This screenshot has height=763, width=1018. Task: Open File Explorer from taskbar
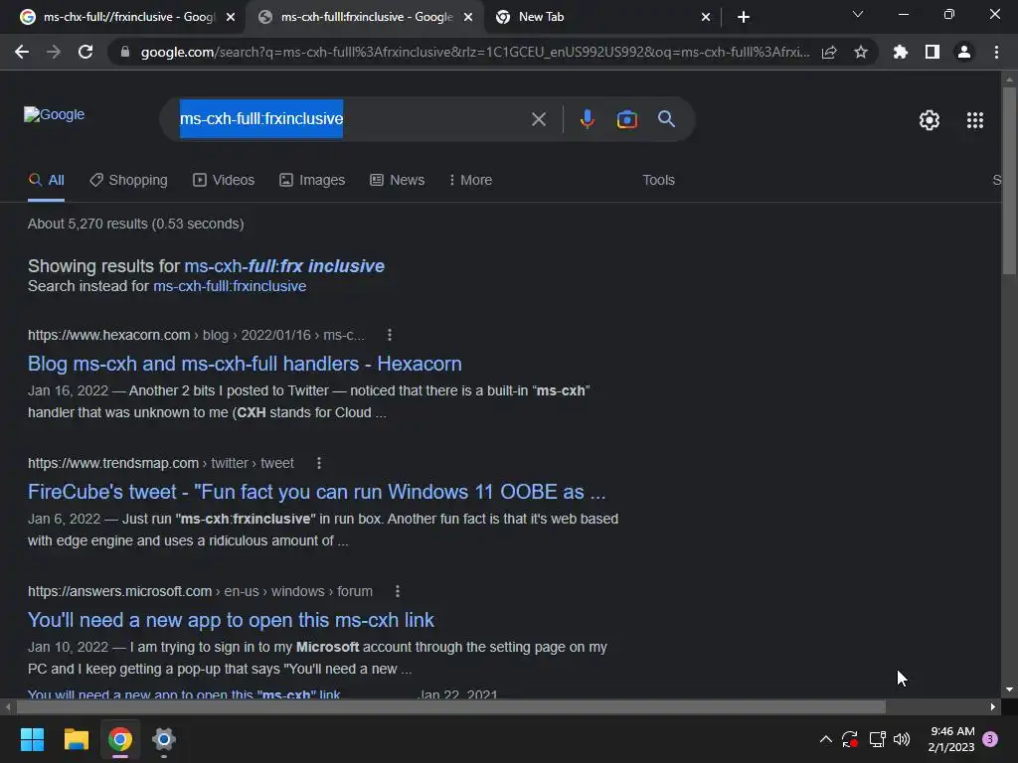(76, 739)
